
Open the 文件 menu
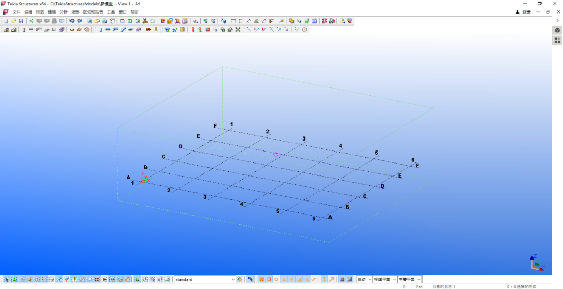17,12
